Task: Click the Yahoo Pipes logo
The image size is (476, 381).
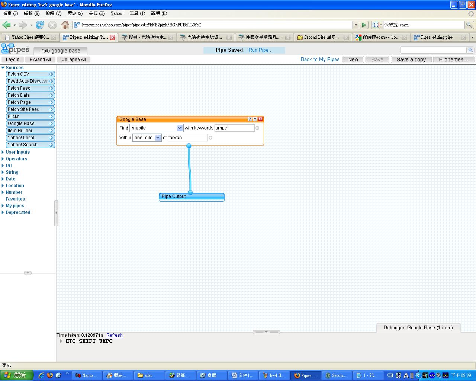Action: 15,49
